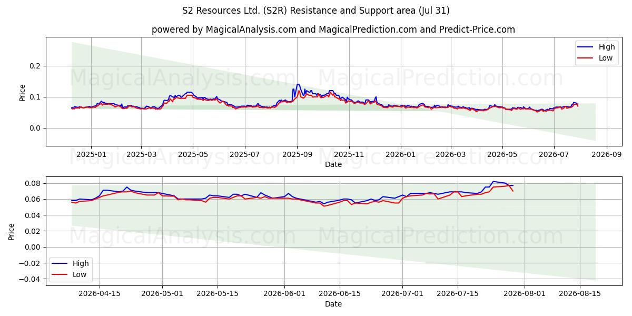The width and height of the screenshot is (632, 316).
Task: Click the '2025-05' tick label
Action: point(193,154)
